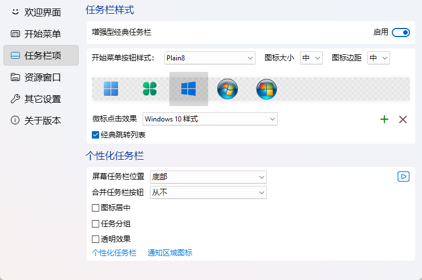
Task: Expand the 屏幕任务栏位置 dropdown showing 底部
Action: tap(208, 177)
